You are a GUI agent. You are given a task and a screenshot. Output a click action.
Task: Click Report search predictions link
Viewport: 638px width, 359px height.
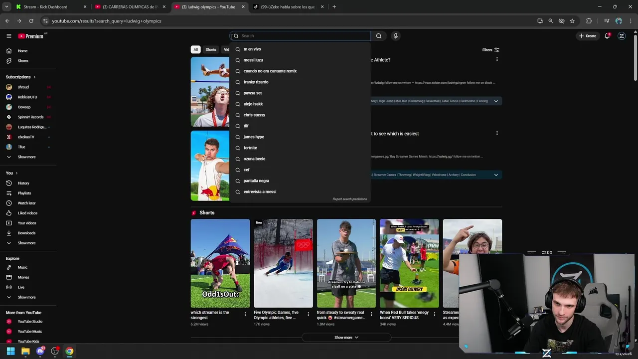(x=349, y=199)
